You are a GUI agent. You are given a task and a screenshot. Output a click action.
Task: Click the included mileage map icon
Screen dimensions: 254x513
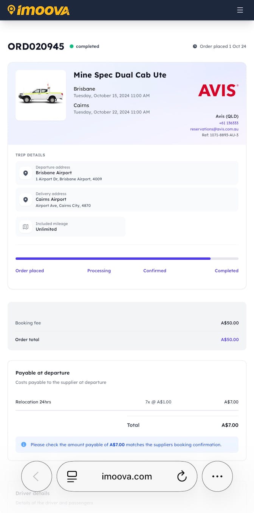pos(25,227)
